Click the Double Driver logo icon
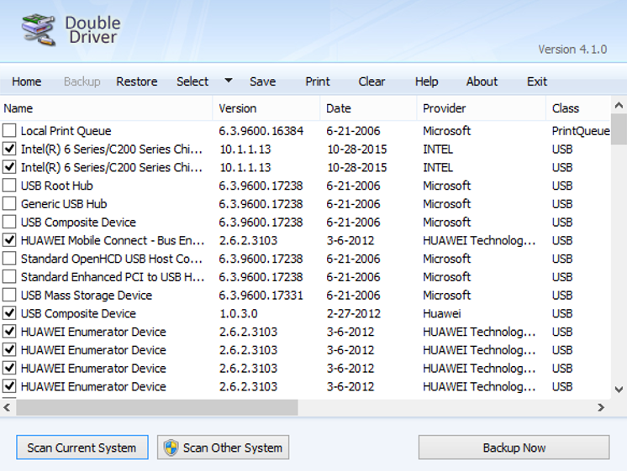This screenshot has width=627, height=471. pos(39,30)
